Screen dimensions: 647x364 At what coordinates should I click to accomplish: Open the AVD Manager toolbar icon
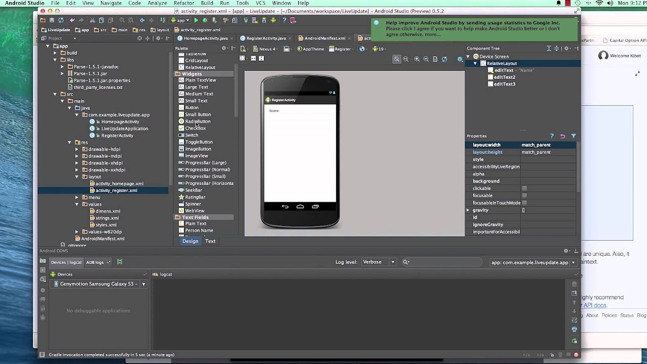coord(255,20)
